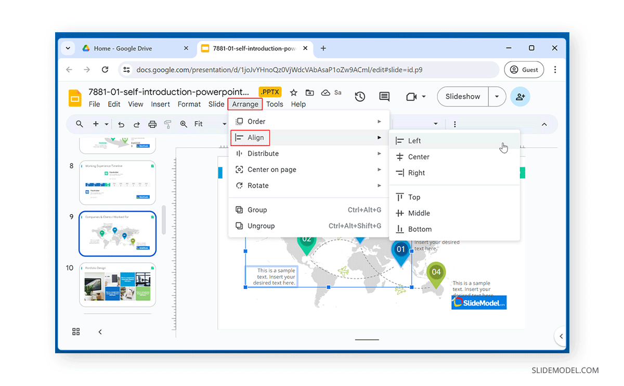Click the Redo icon
The image size is (624, 386).
click(x=137, y=124)
